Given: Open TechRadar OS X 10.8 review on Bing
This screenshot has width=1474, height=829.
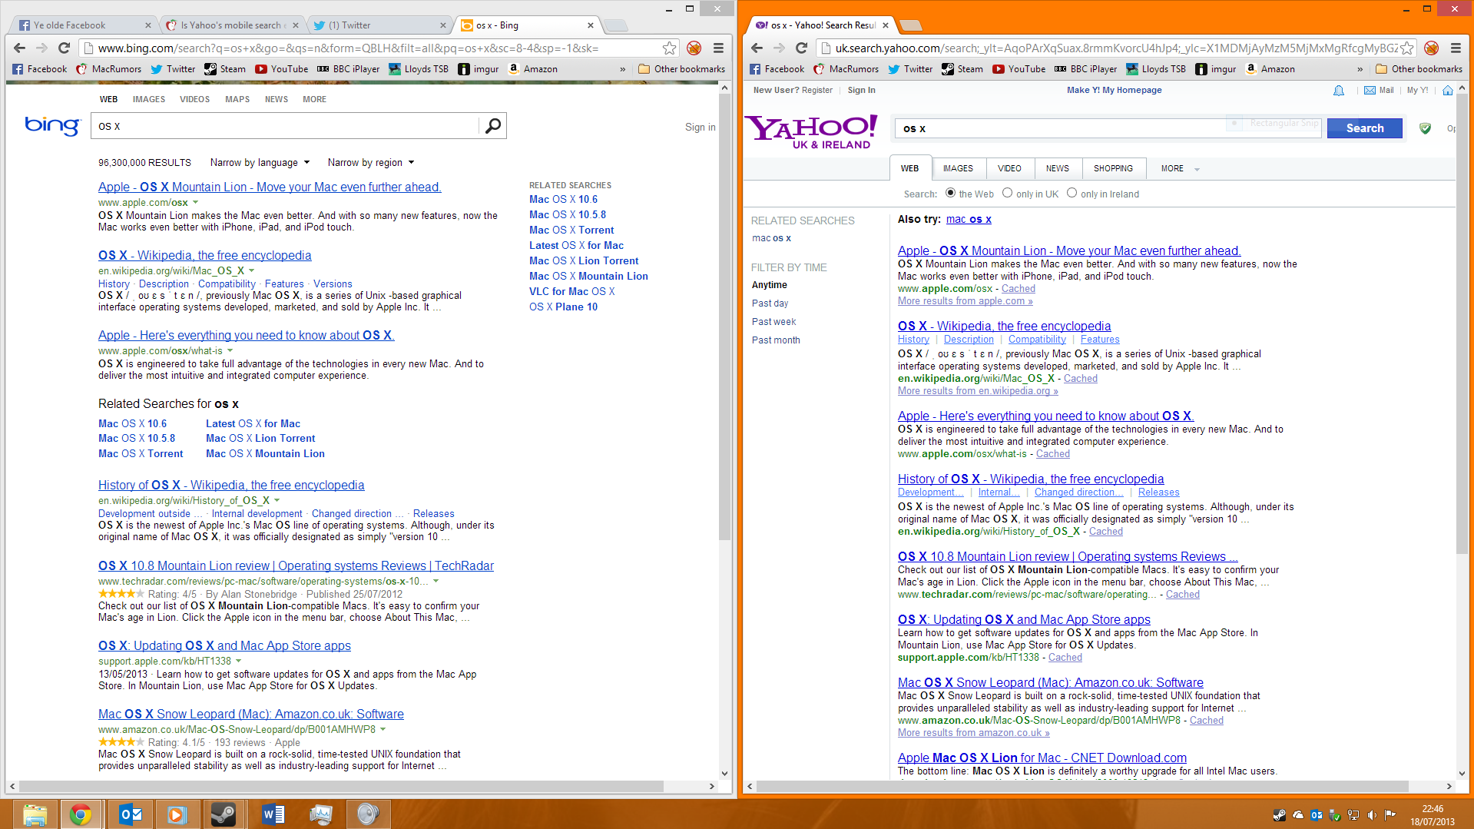Looking at the screenshot, I should tap(296, 565).
